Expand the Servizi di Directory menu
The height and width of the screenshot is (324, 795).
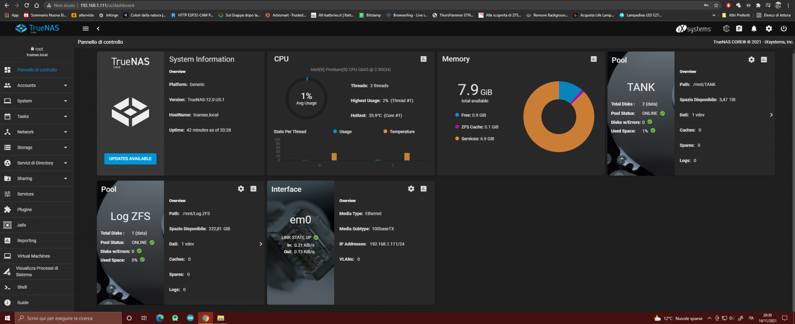click(37, 163)
